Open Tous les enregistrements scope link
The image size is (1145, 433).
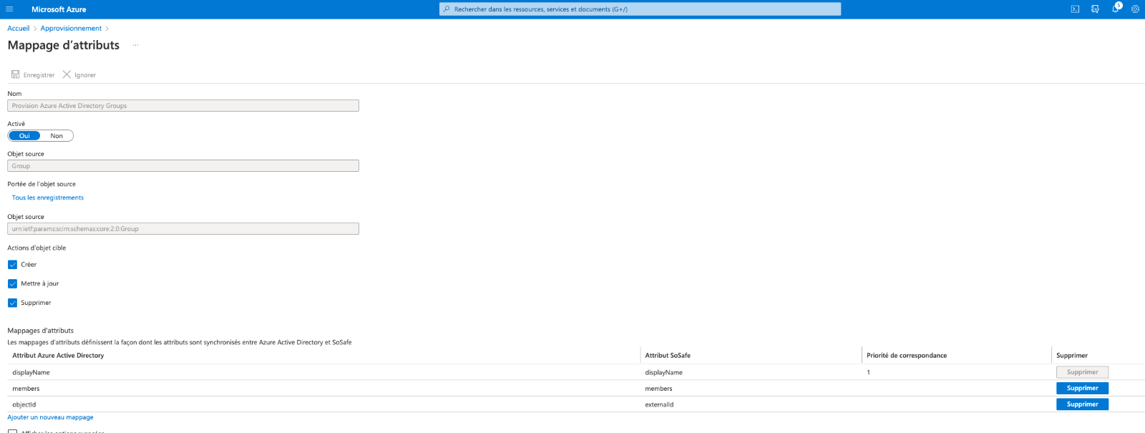[48, 198]
